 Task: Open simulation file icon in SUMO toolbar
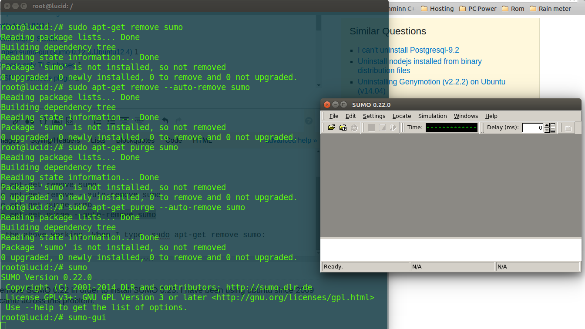pyautogui.click(x=332, y=128)
